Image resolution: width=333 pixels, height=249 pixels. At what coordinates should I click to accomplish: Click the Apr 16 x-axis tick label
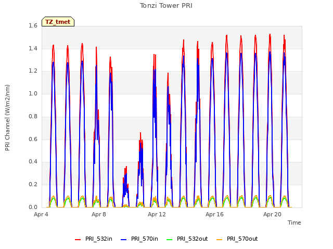(214, 214)
